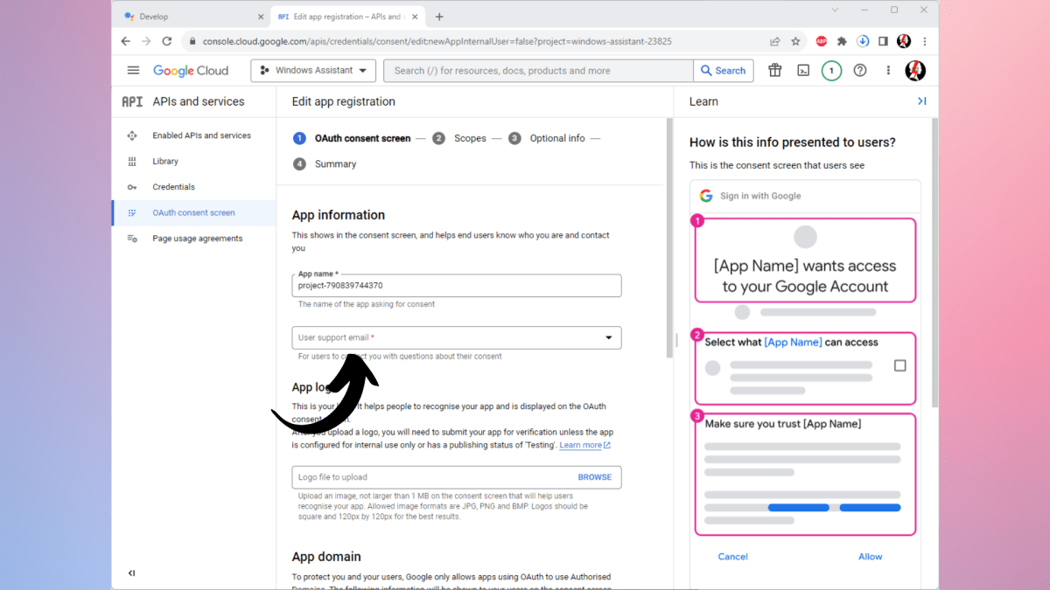Click the Learn panel scrollbar
The width and height of the screenshot is (1050, 590).
pyautogui.click(x=934, y=262)
